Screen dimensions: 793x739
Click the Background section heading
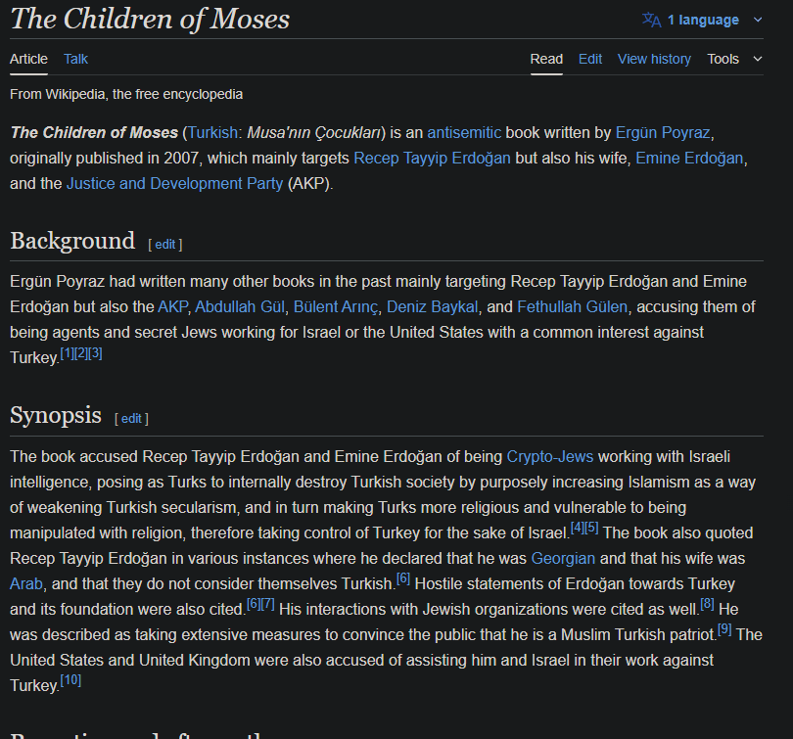point(72,241)
